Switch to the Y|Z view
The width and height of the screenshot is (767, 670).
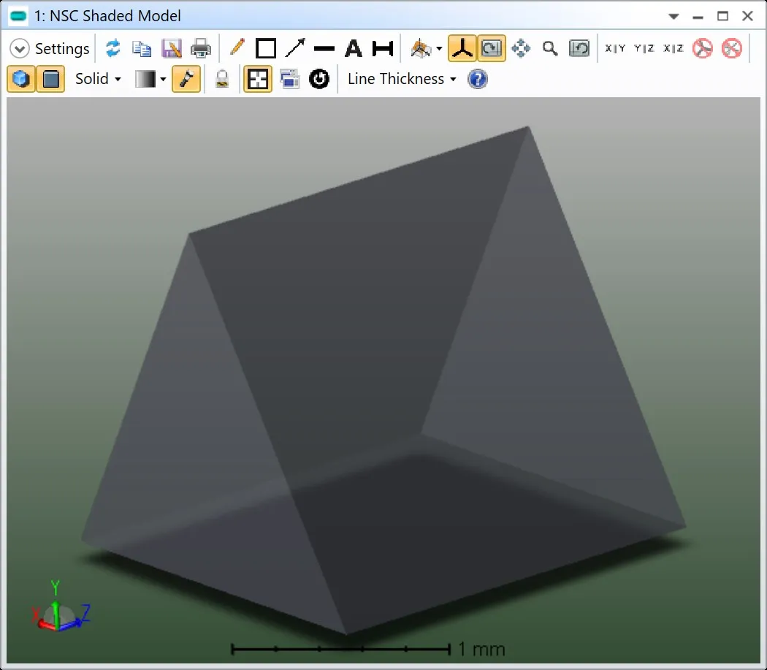point(644,49)
